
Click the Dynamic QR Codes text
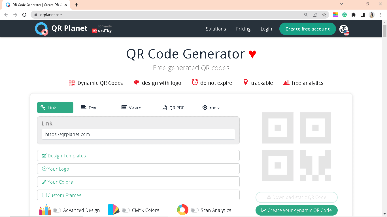click(100, 83)
